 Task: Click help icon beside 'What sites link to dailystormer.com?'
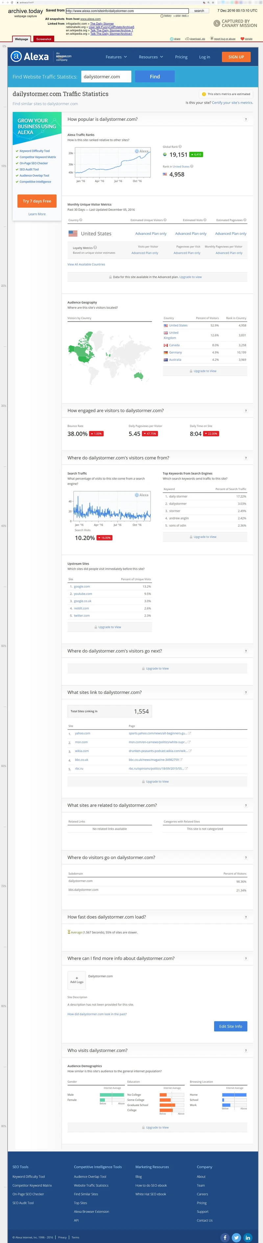coord(246,692)
